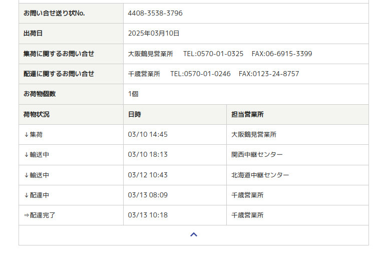Select the 大阪鶴見営業所 pickup inquiry text
Viewport: 377px width, 258px height.
(150, 54)
